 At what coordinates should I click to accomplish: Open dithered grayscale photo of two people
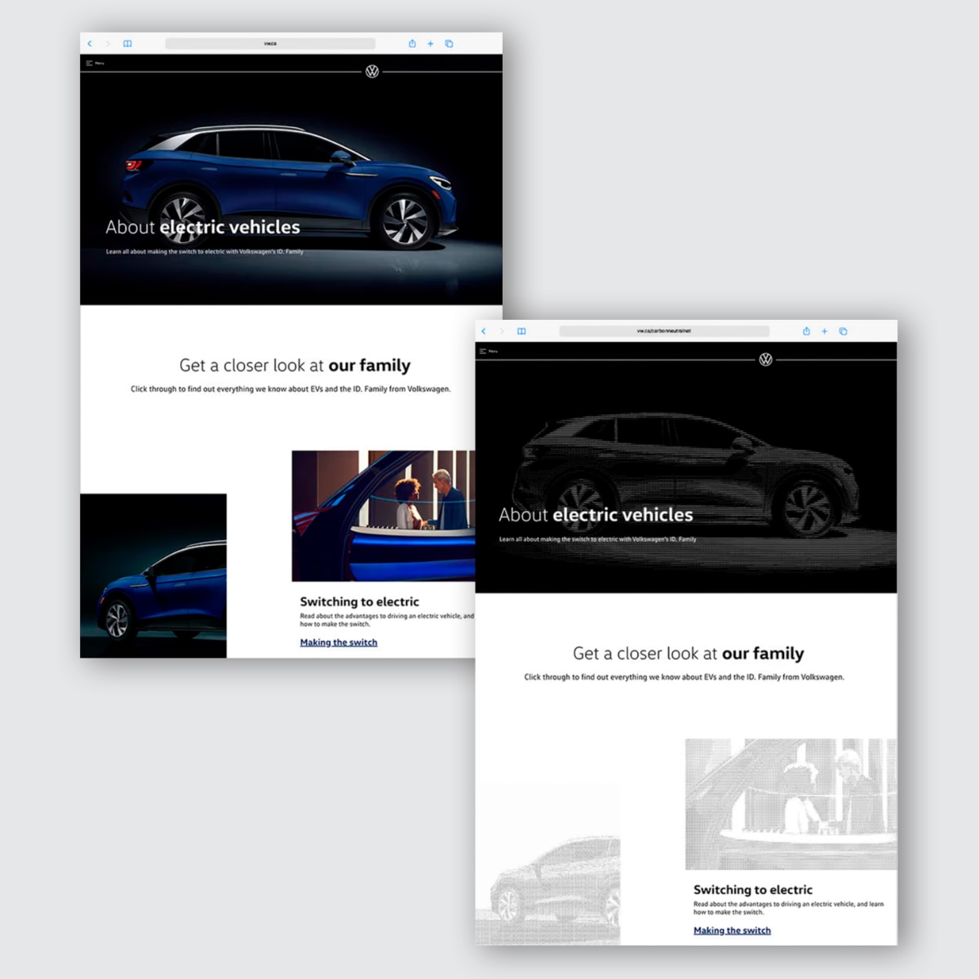791,804
